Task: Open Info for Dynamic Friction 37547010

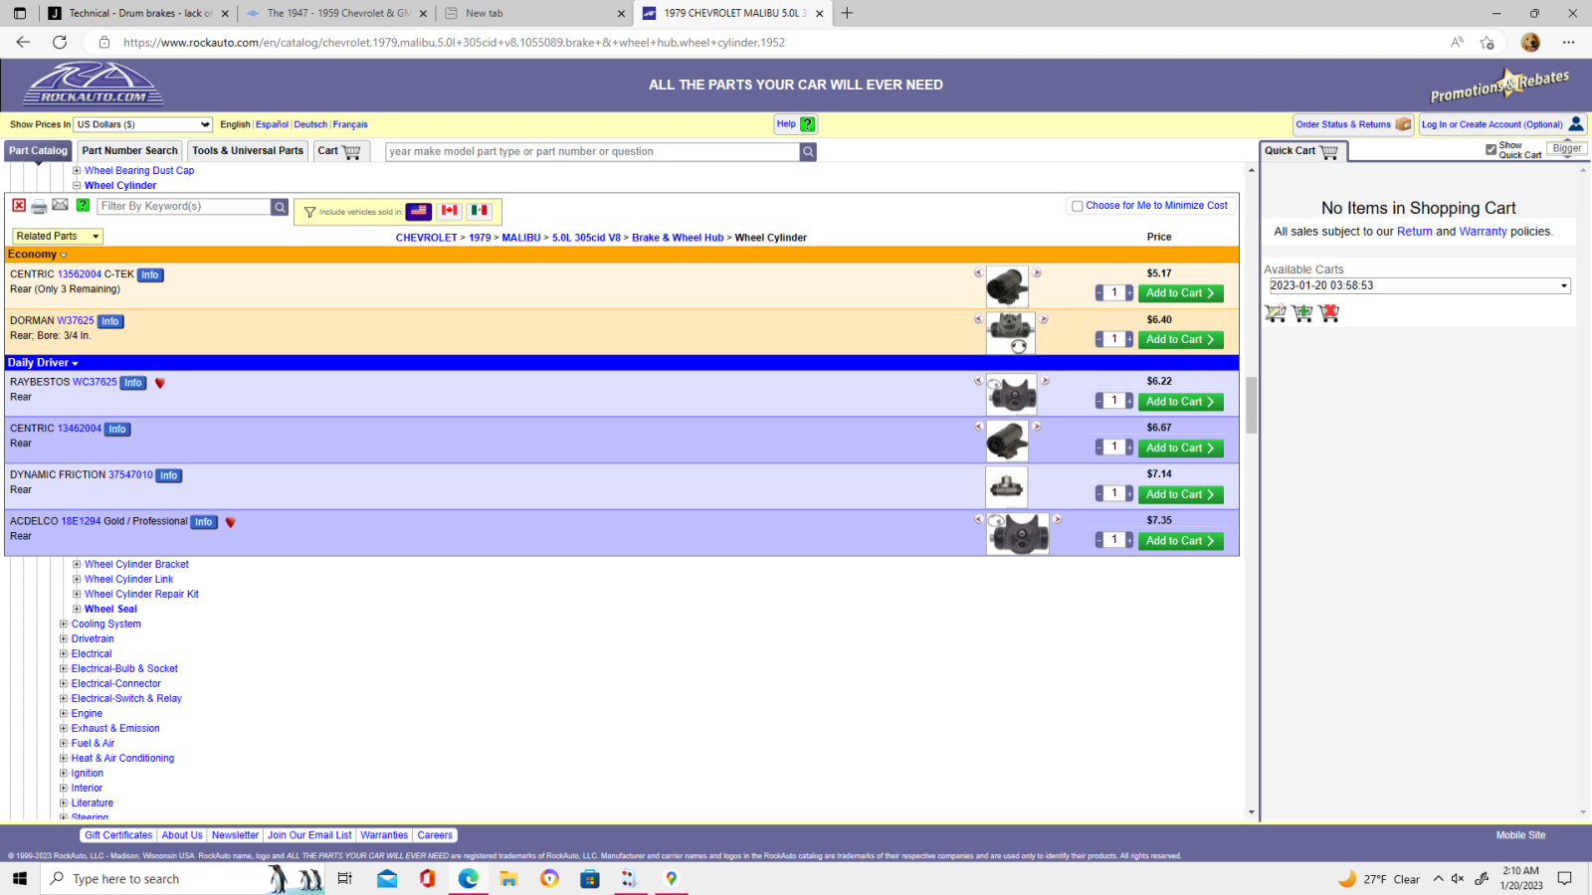Action: [169, 476]
